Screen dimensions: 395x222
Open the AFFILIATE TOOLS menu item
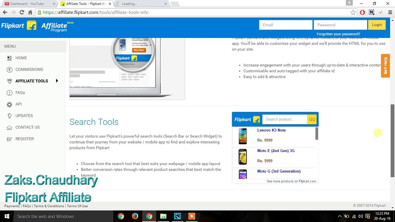click(32, 81)
